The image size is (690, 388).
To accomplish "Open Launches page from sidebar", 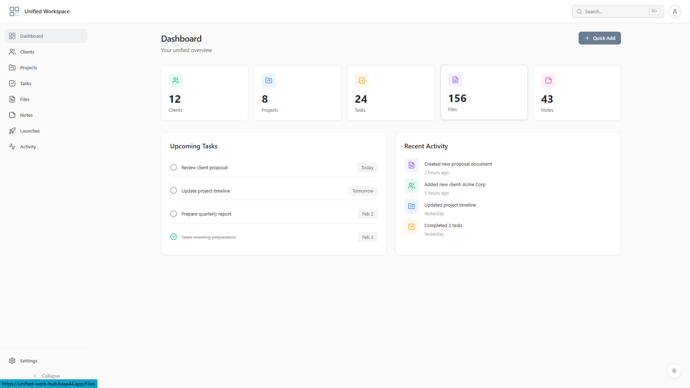I will (46, 131).
